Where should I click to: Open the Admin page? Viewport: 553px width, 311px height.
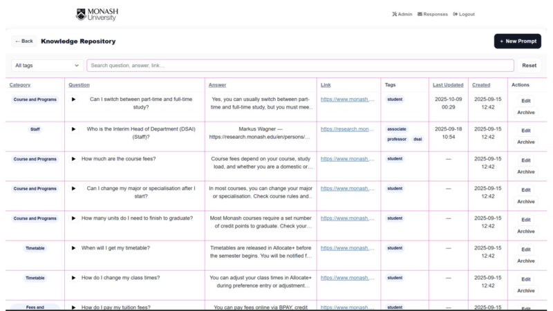click(402, 14)
